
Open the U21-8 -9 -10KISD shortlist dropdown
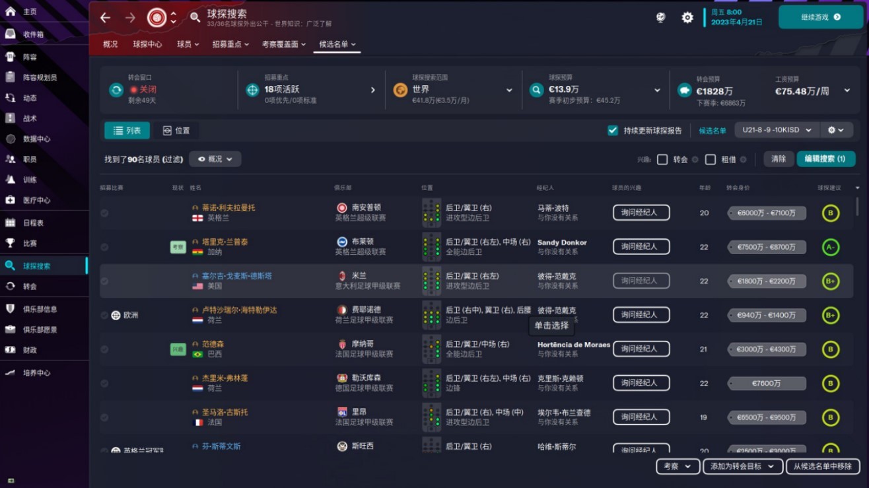tap(777, 130)
